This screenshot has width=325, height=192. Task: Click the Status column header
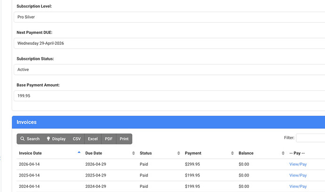coord(146,153)
